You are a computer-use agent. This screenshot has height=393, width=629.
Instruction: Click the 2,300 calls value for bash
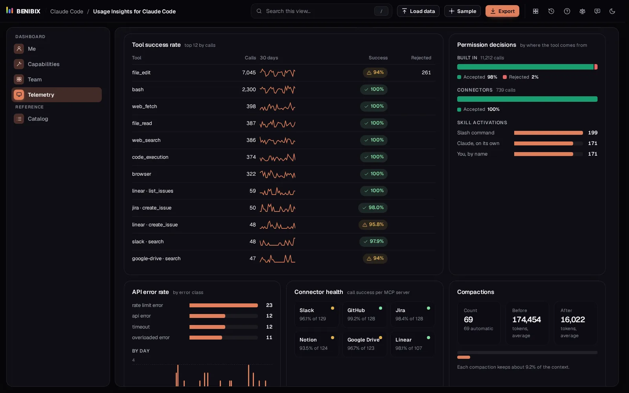pos(249,90)
